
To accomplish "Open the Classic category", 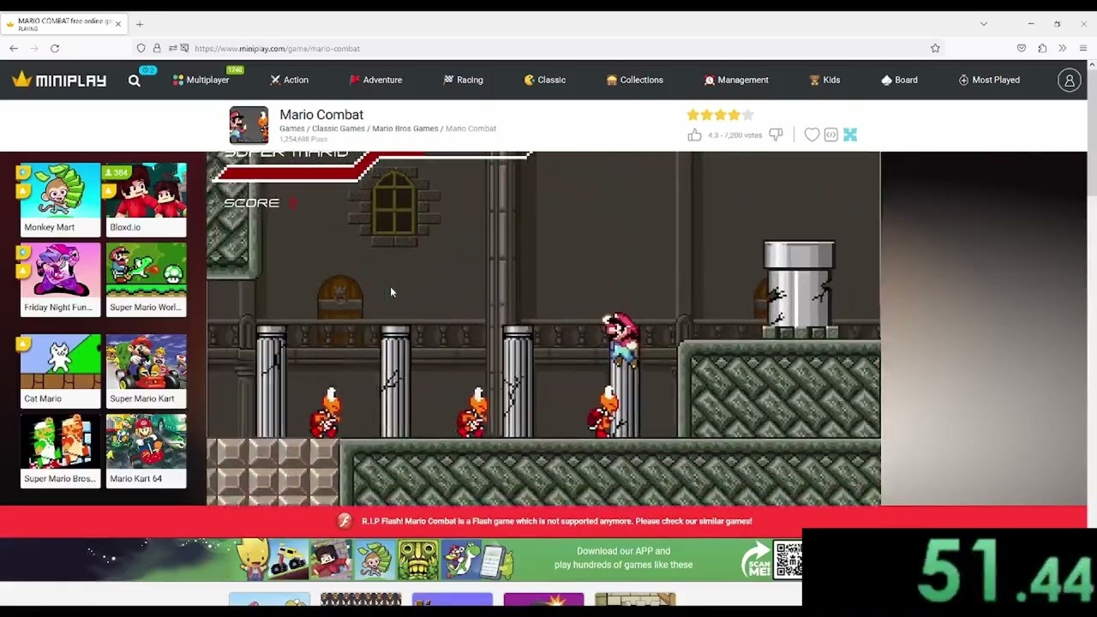I will coord(545,80).
